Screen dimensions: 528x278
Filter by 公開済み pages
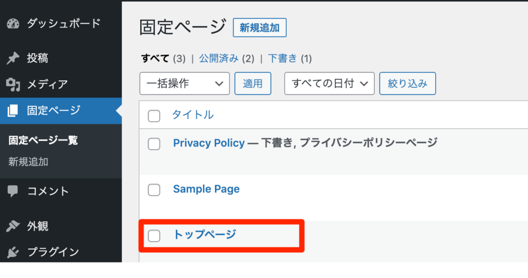[x=219, y=58]
